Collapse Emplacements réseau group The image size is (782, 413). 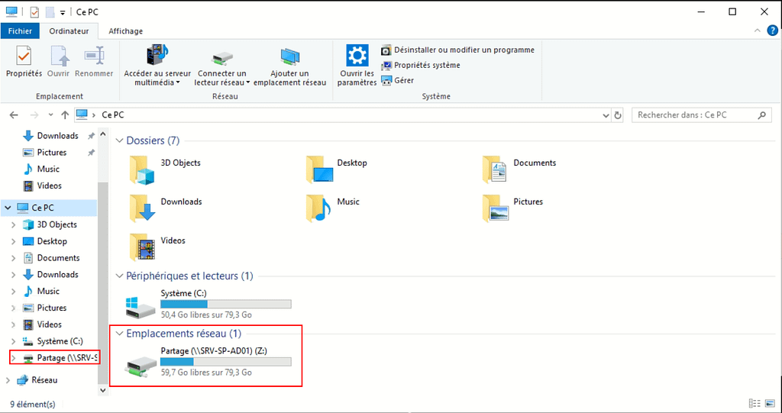[x=119, y=334]
